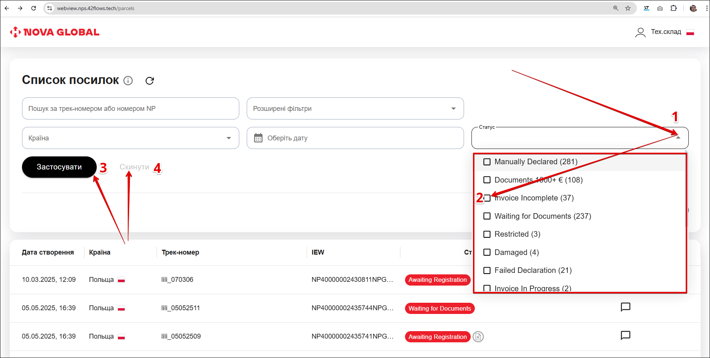The height and width of the screenshot is (358, 710).
Task: Collapse the Статус dropdown list
Action: point(678,138)
